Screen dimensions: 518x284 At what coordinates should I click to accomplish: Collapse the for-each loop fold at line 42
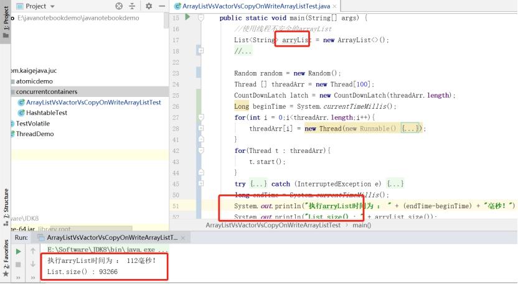tap(201, 150)
